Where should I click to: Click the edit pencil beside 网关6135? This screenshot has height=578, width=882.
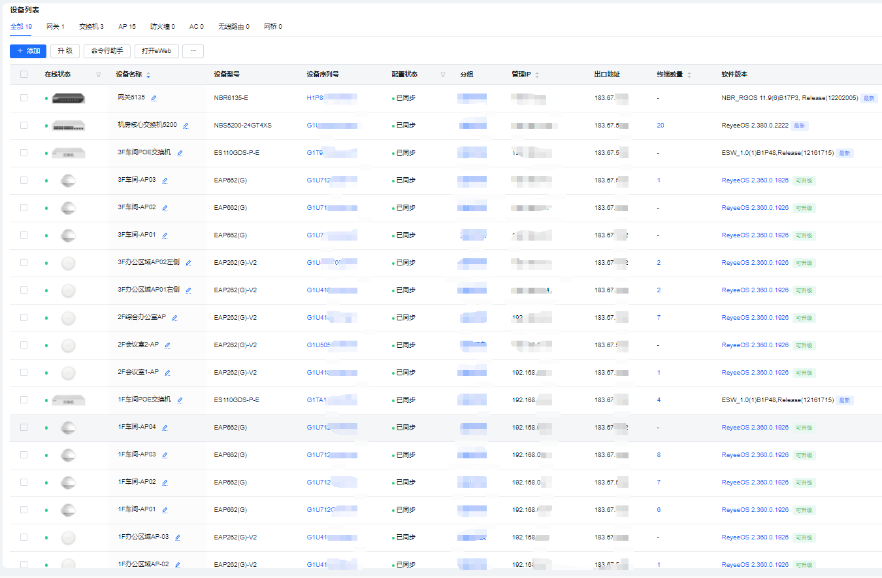pyautogui.click(x=154, y=98)
